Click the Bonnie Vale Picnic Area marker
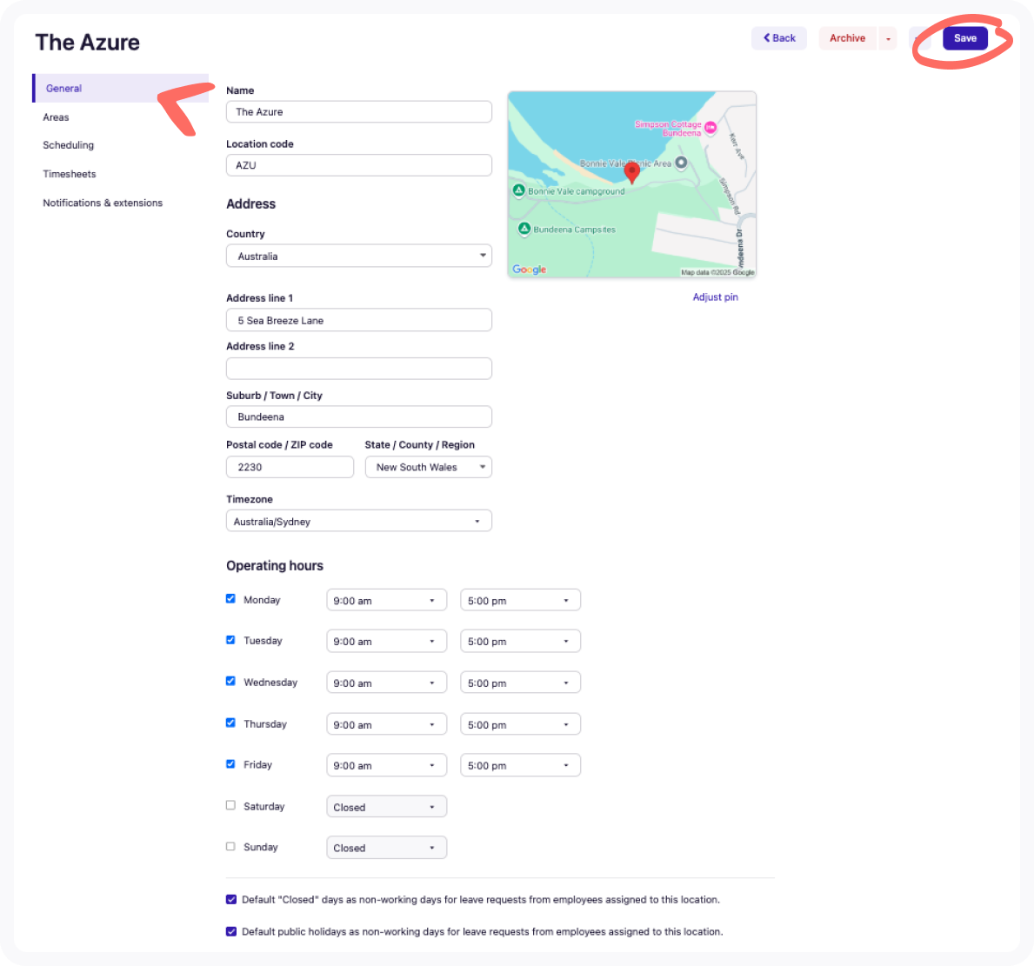 (x=681, y=163)
